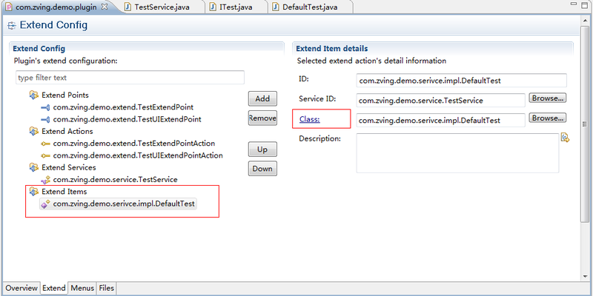Open the Menus bottom tab

tap(82, 288)
